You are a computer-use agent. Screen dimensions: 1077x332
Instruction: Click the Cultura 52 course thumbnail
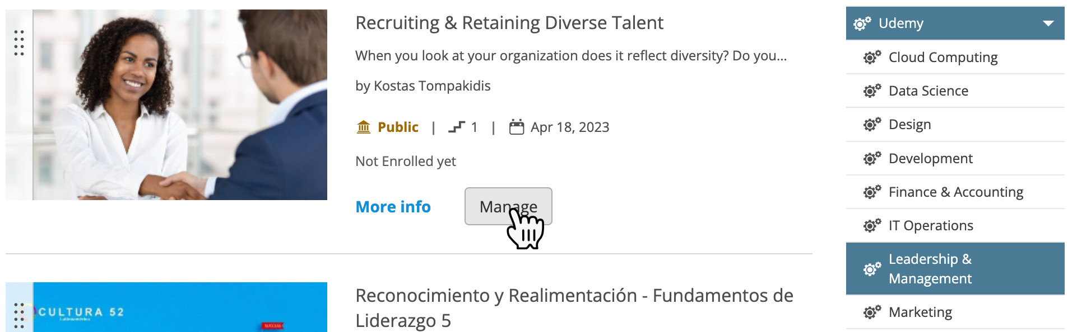click(x=179, y=307)
